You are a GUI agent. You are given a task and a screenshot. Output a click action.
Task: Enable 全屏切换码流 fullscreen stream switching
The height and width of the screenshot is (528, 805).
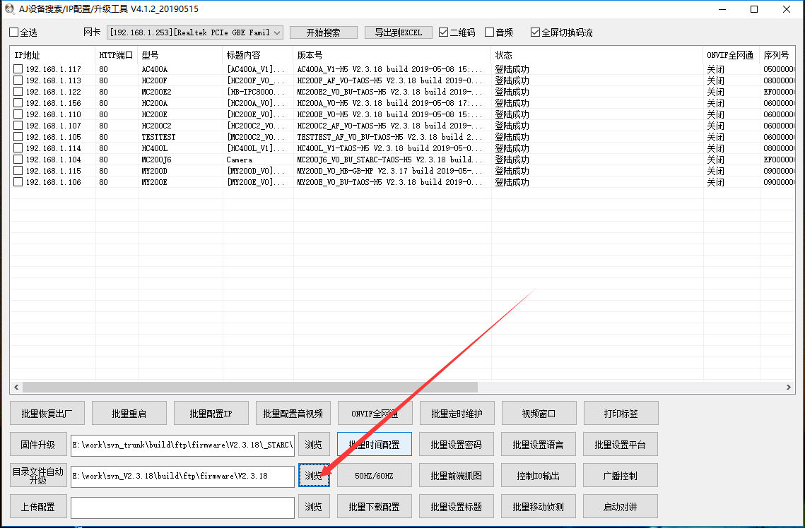[x=536, y=32]
